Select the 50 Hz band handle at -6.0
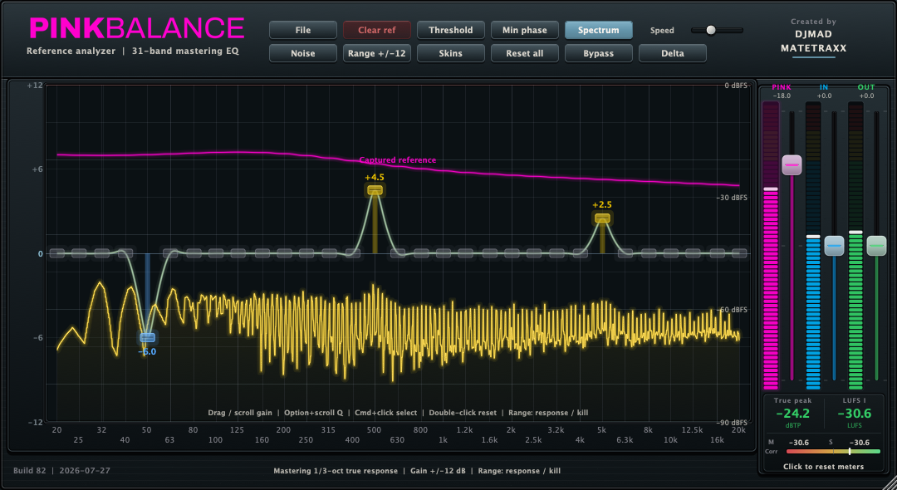897x490 pixels. coord(148,337)
